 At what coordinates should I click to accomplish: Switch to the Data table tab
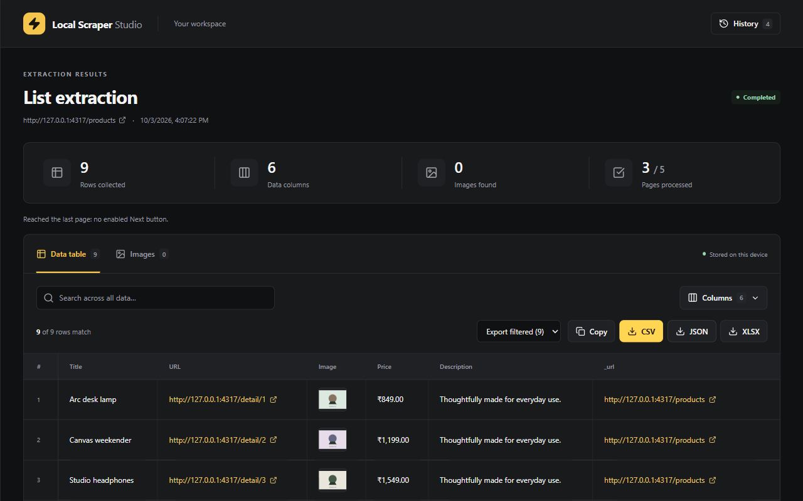click(68, 254)
